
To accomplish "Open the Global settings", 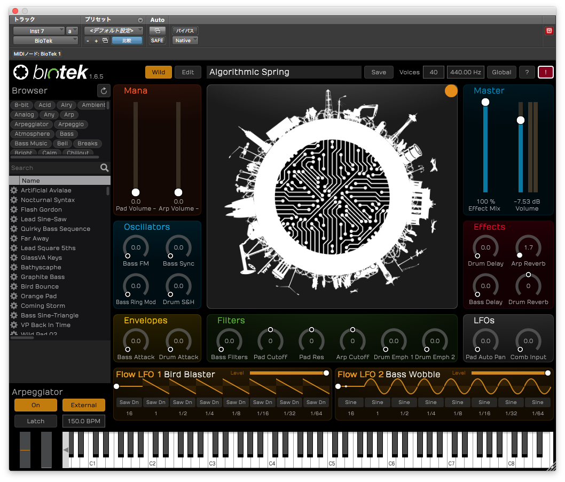I will 501,72.
